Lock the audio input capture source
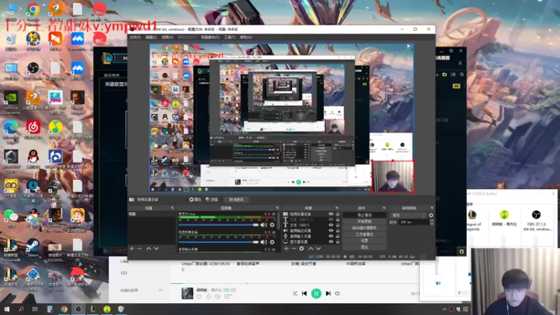This screenshot has height=315, width=560. click(337, 236)
